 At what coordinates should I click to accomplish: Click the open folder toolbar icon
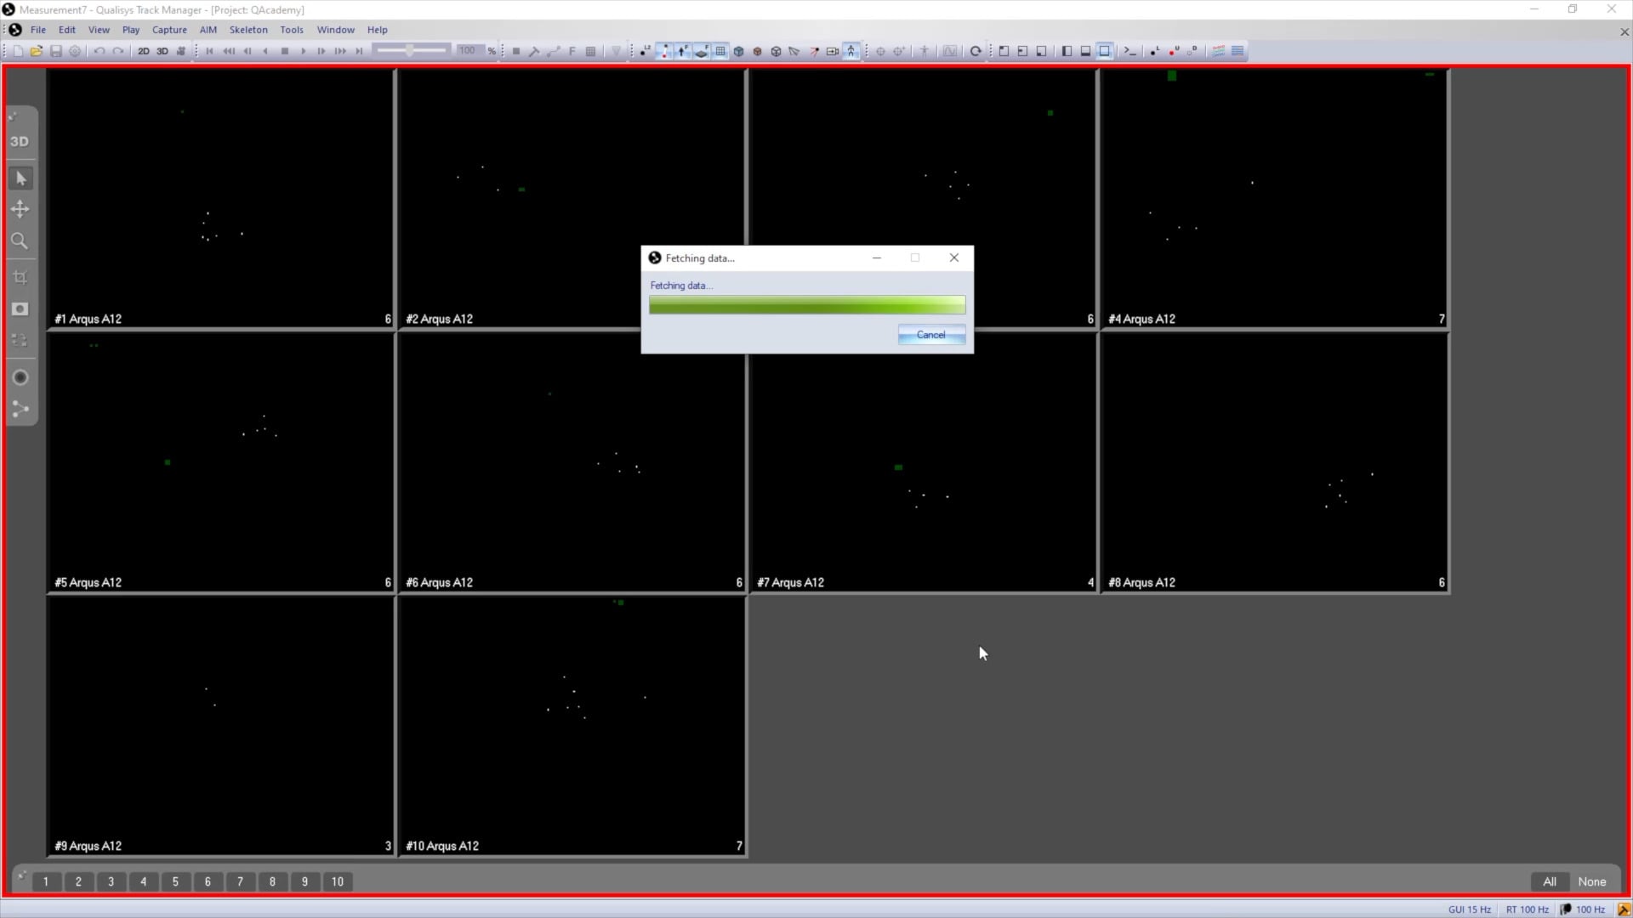37,51
